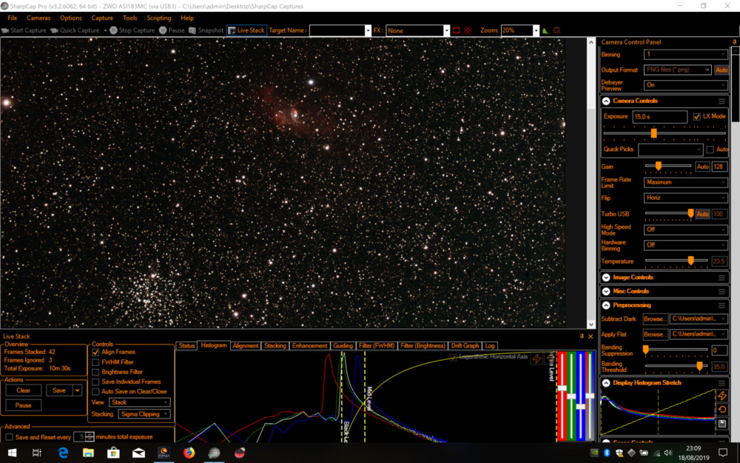
Task: Click the Clear button in Actions
Action: tap(24, 390)
